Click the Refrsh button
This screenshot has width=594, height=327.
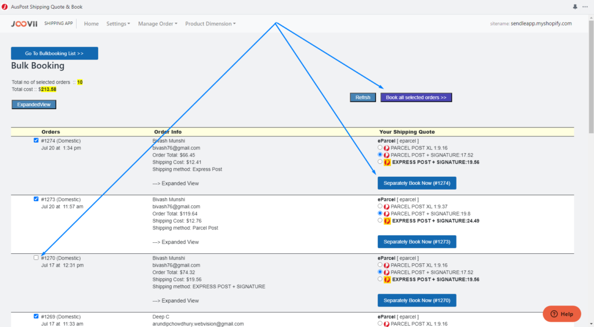[363, 97]
